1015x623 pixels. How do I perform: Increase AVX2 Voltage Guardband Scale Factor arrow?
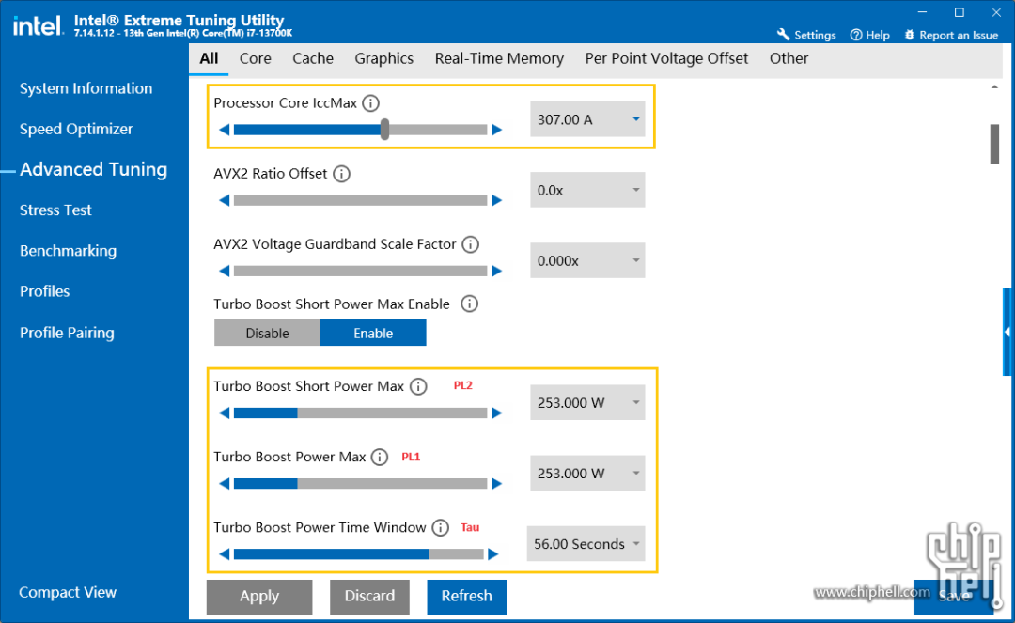pos(496,271)
